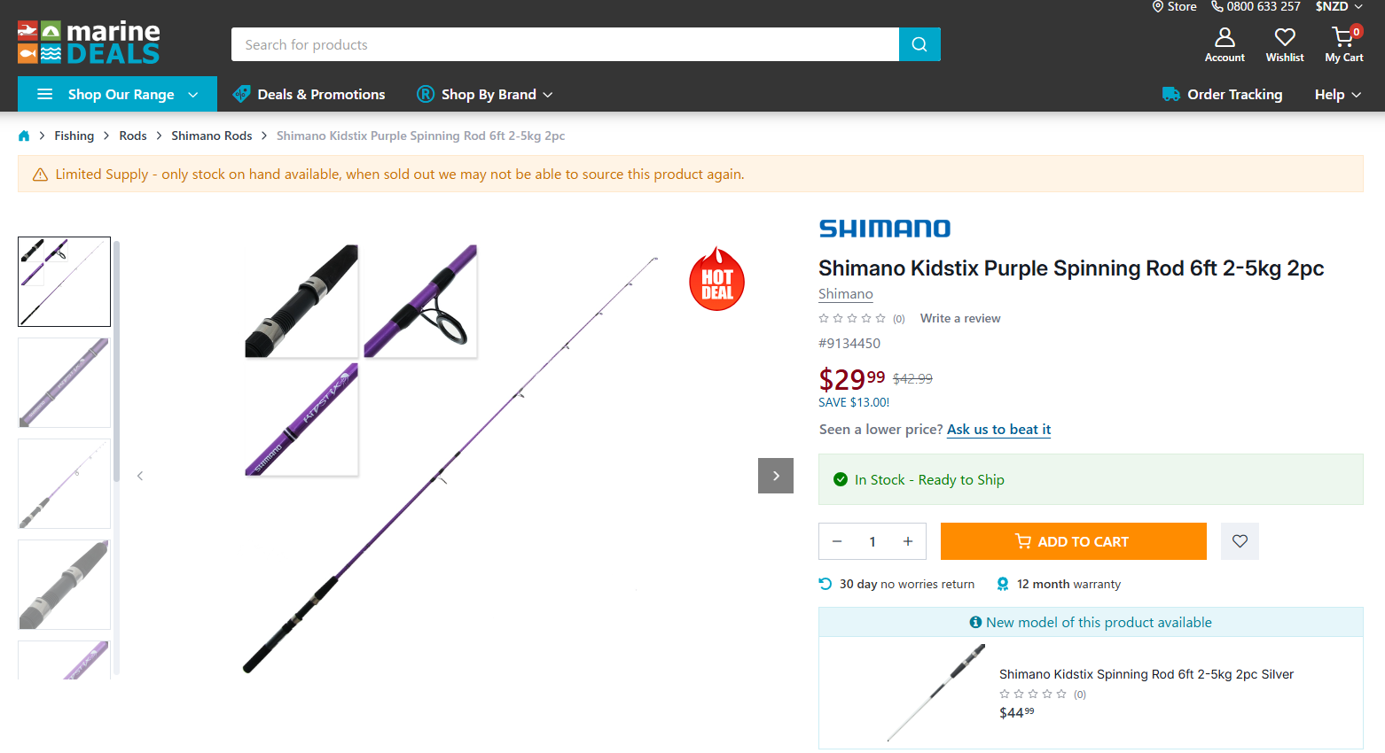Screen dimensions: 1385x753
Task: Go to home via breadcrumb house icon
Action: (24, 136)
